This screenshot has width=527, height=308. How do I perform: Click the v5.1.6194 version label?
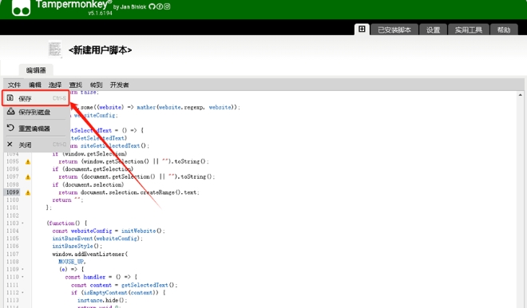coord(100,13)
